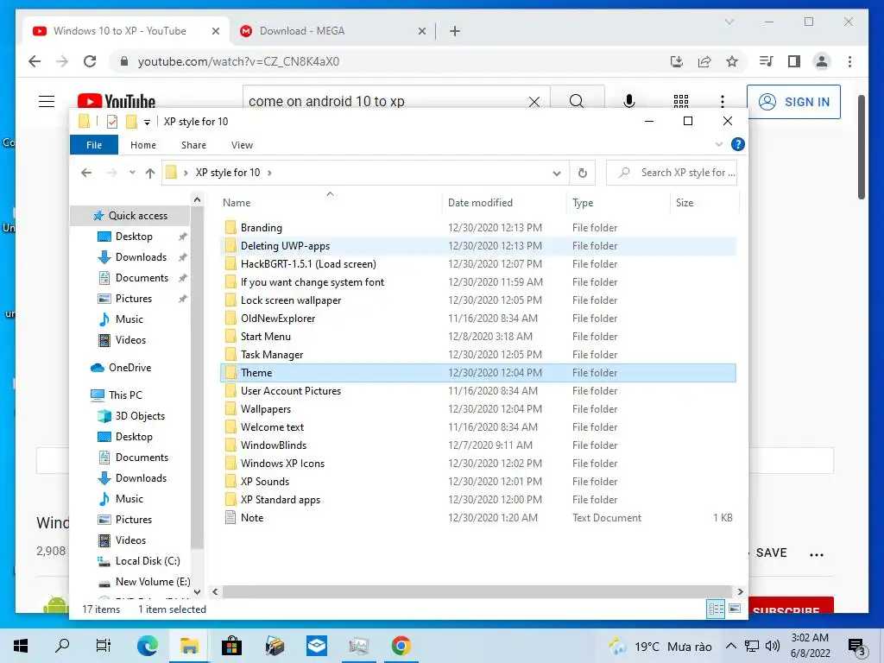Open Customize Quick Access Toolbar dropdown
The image size is (884, 663).
pyautogui.click(x=147, y=122)
